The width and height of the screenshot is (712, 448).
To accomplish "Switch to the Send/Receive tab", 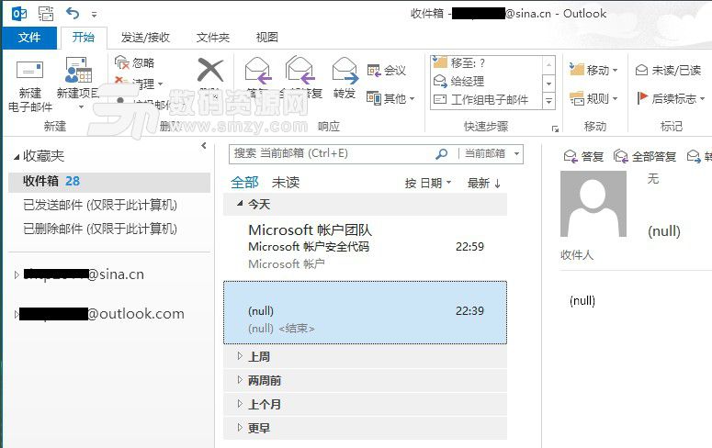I will (x=145, y=38).
